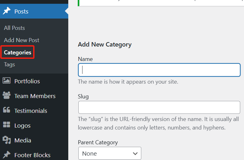Image resolution: width=244 pixels, height=160 pixels.
Task: Click the Posts menu label
Action: click(x=21, y=11)
